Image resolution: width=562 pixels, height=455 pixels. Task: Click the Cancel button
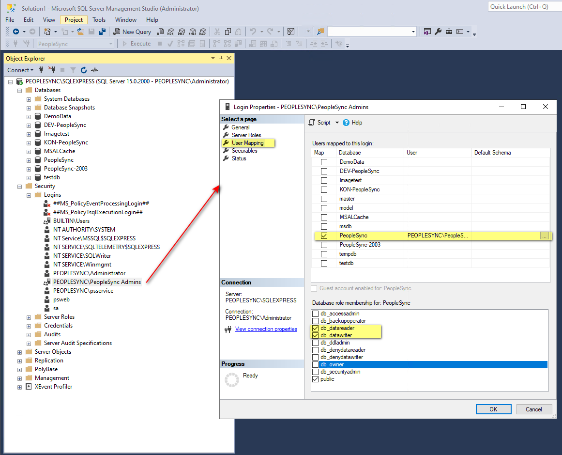[x=534, y=409]
